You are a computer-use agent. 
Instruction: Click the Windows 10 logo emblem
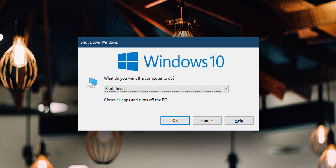tap(128, 61)
